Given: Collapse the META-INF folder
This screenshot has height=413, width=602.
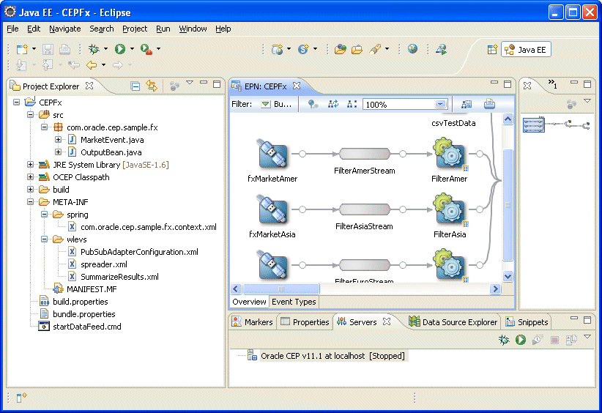Looking at the screenshot, I should point(30,202).
